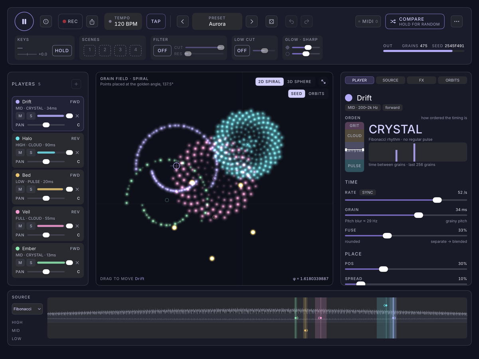Solo the Ember player
479x359 pixels.
pos(31,263)
